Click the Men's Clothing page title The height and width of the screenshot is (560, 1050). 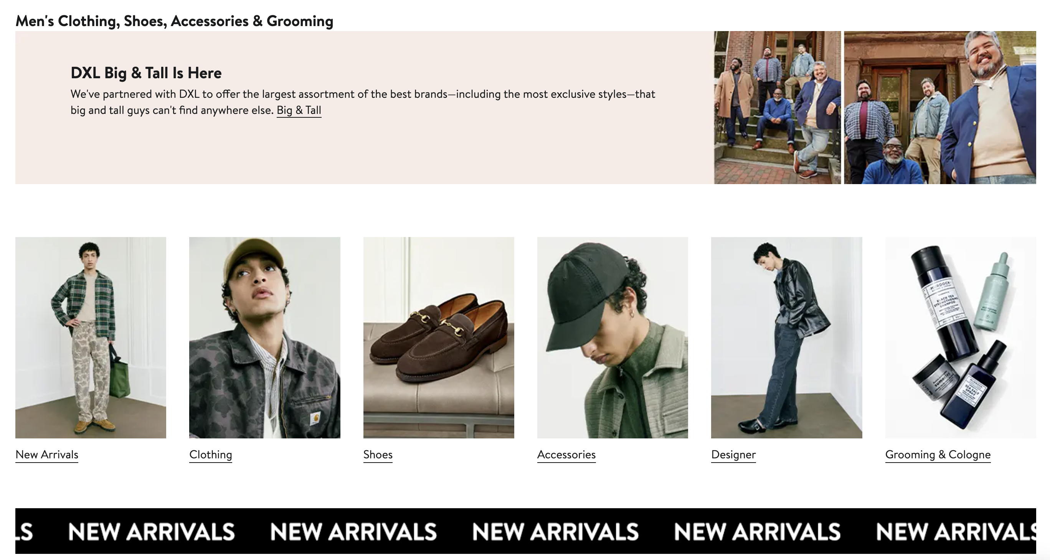click(174, 21)
